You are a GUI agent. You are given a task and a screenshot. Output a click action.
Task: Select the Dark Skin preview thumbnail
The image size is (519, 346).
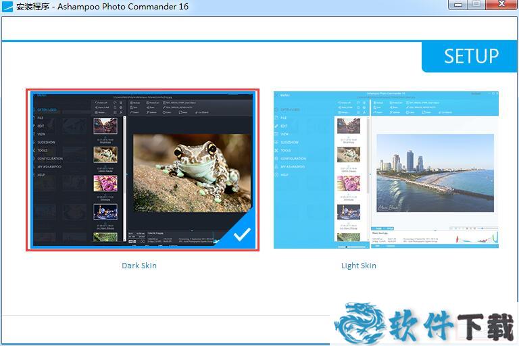tap(142, 170)
